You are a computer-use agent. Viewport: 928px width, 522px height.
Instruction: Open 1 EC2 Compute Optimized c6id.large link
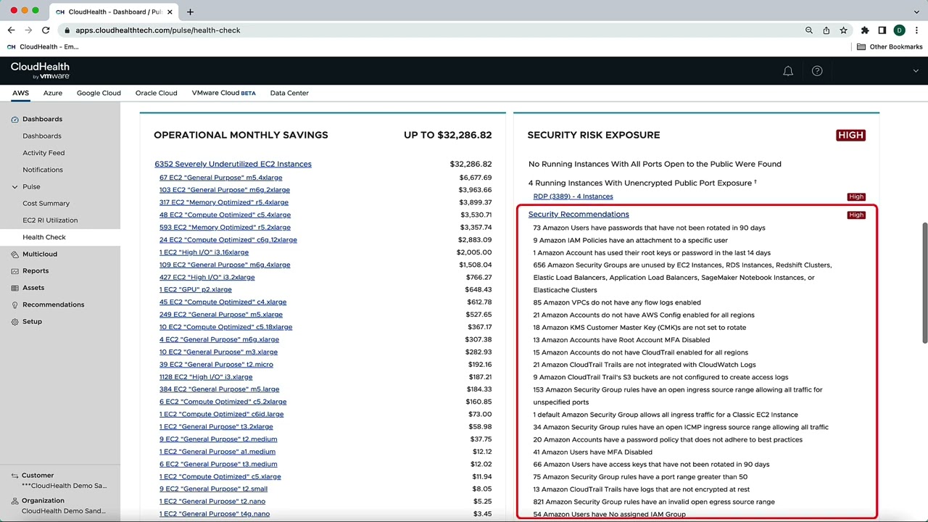[221, 414]
